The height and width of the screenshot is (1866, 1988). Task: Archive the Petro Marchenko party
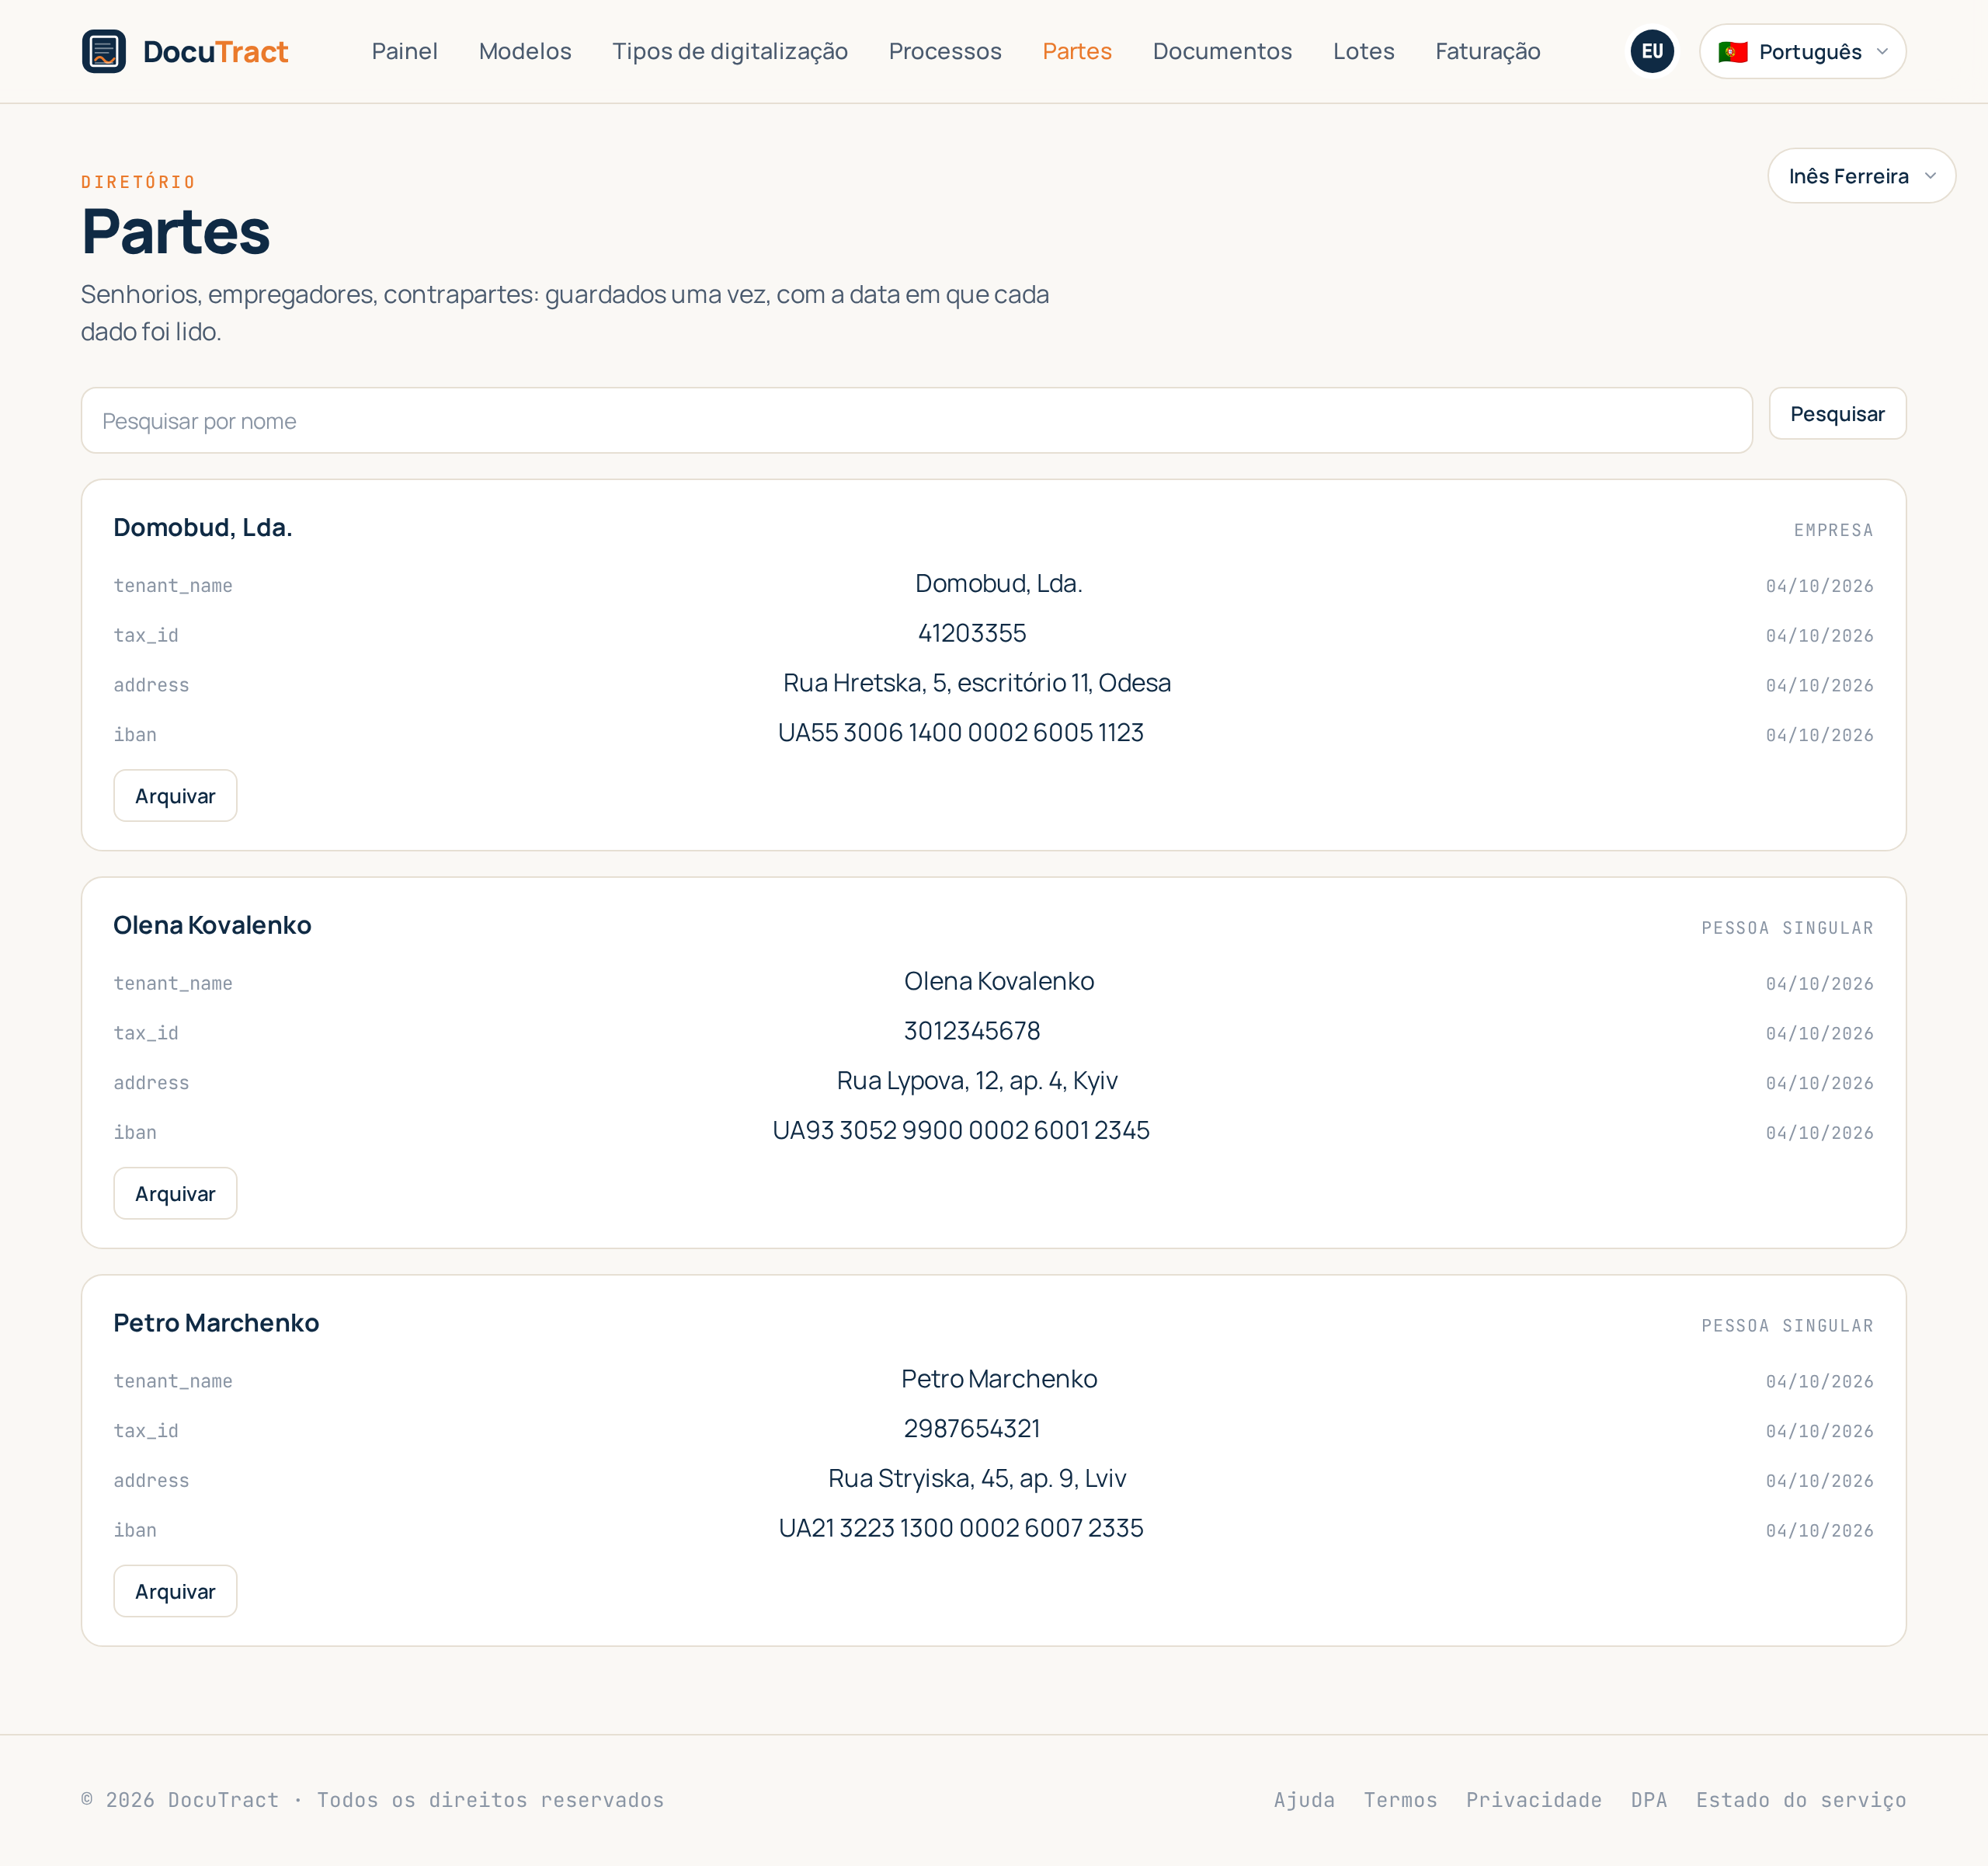click(x=175, y=1591)
